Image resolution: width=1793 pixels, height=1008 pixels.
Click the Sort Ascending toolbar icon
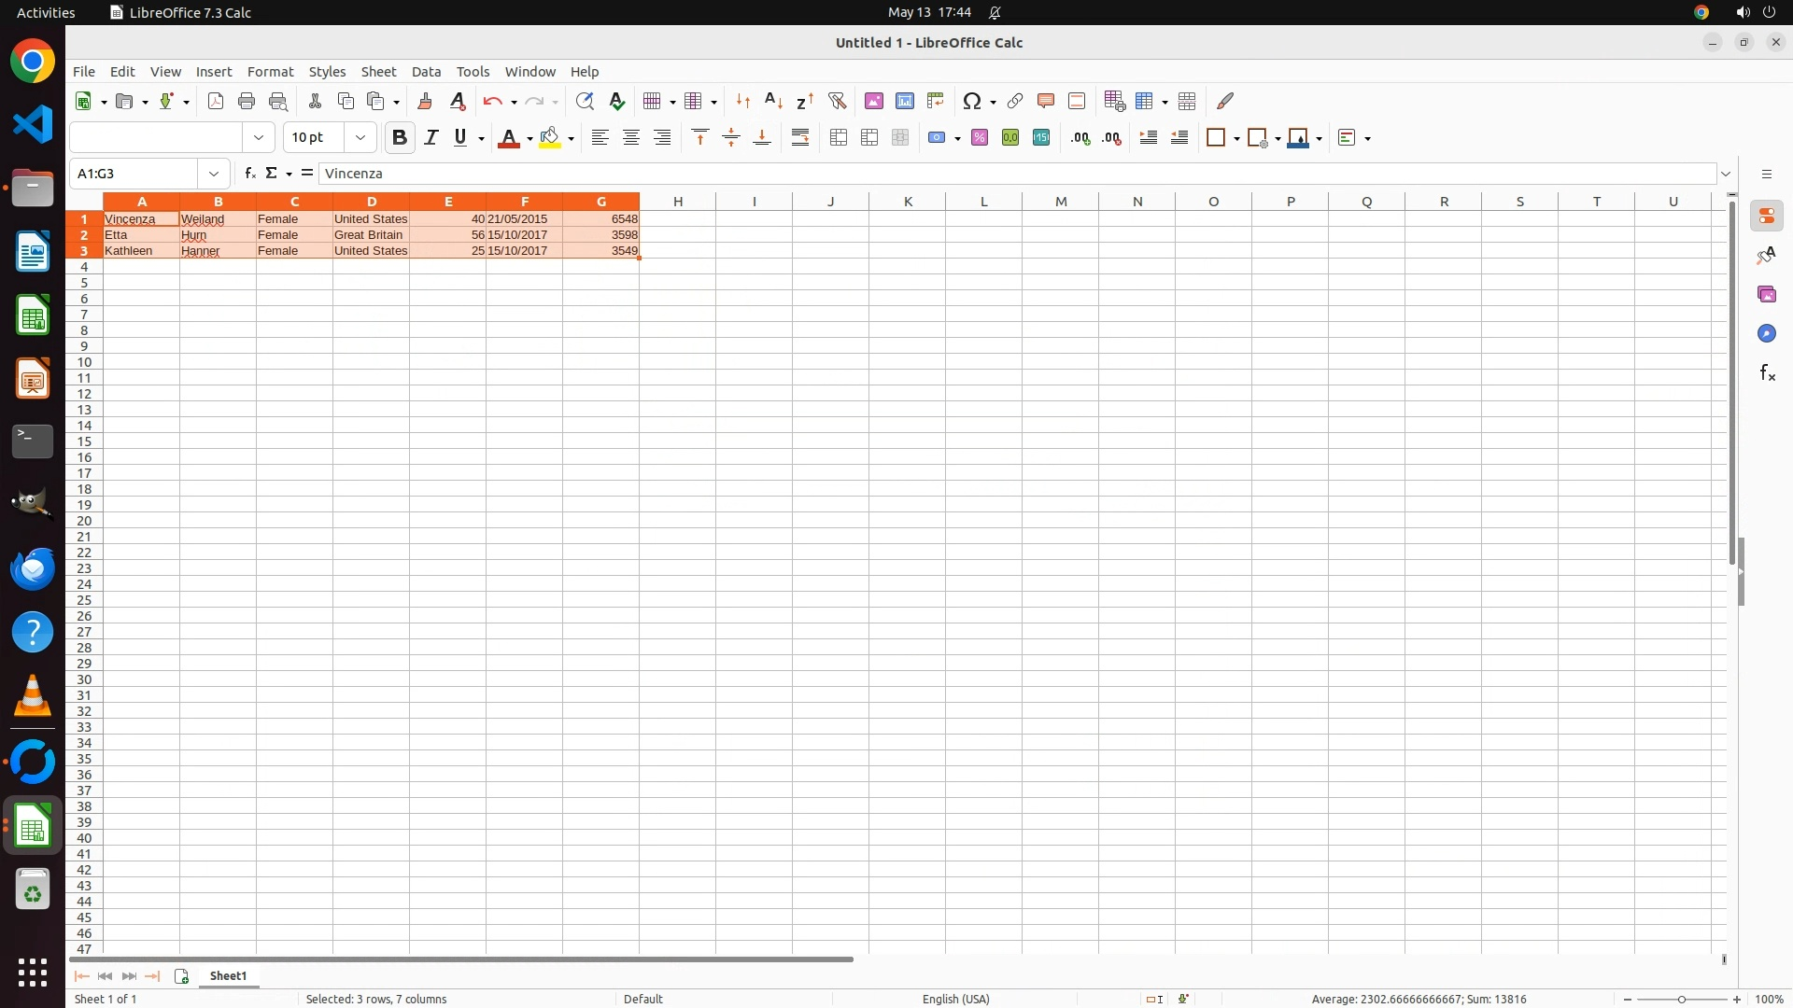[773, 101]
